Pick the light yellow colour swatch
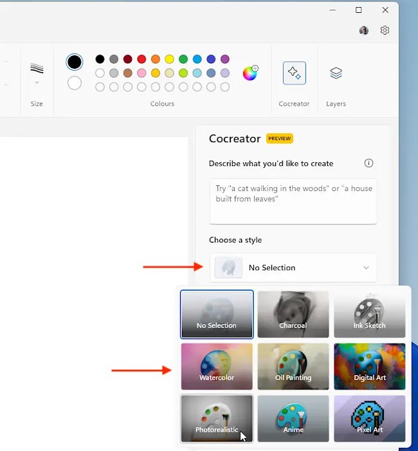 pyautogui.click(x=169, y=73)
